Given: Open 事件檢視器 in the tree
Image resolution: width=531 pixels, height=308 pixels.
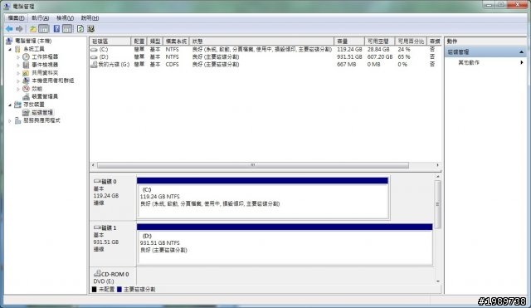Looking at the screenshot, I should tap(45, 65).
